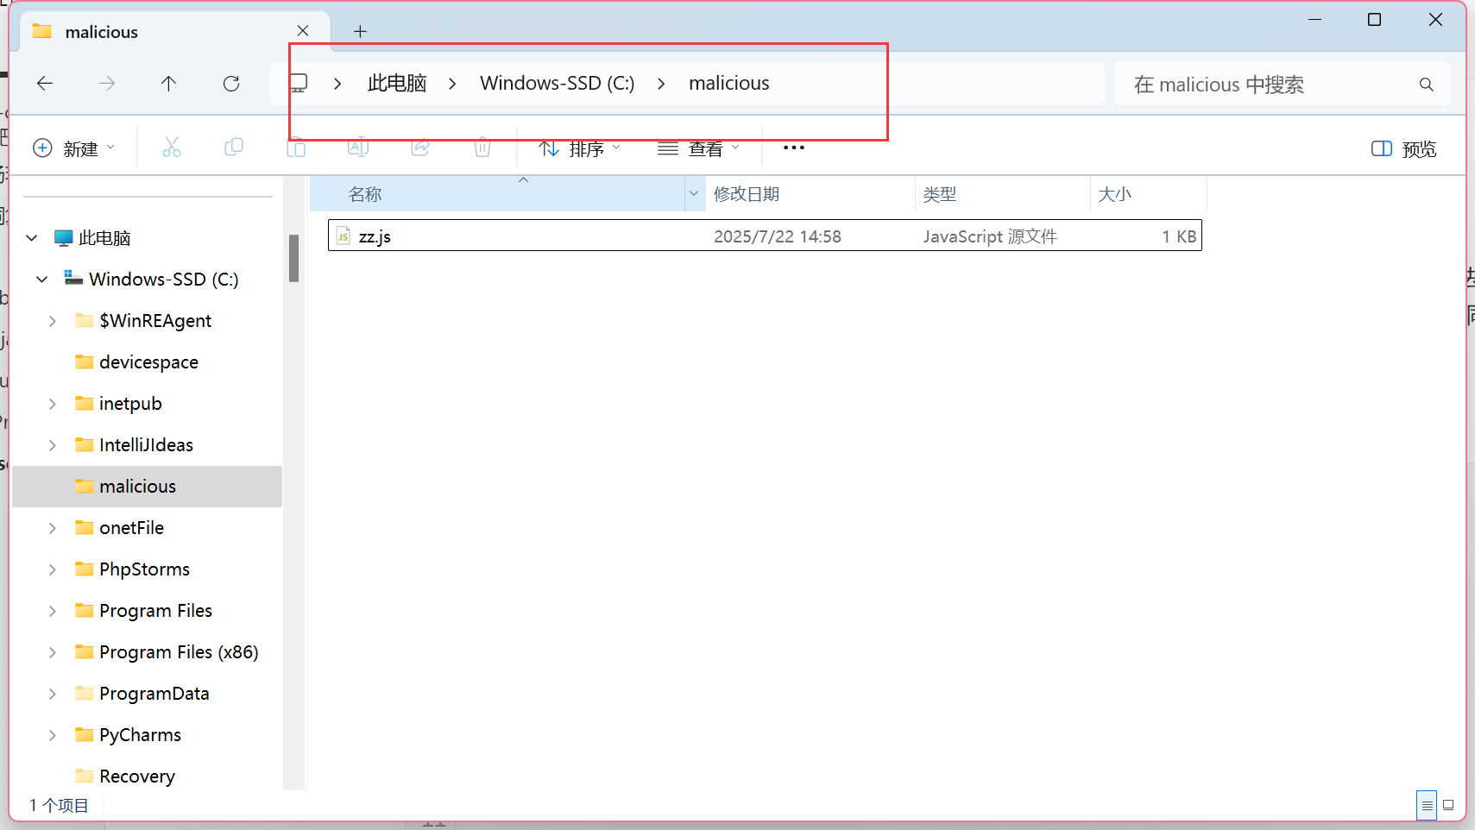The width and height of the screenshot is (1475, 830).
Task: Switch to details view in status bar
Action: (1427, 805)
